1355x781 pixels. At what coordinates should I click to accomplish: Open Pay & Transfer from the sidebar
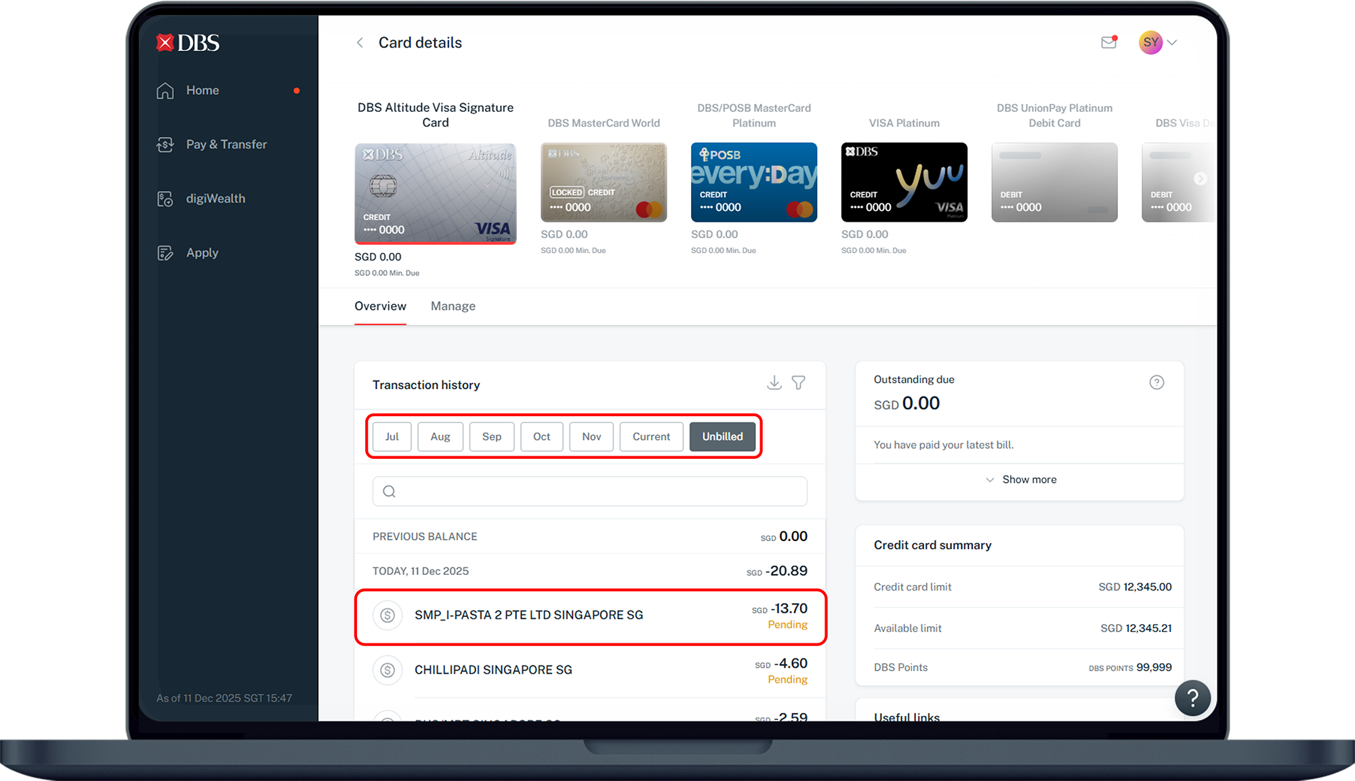165,144
